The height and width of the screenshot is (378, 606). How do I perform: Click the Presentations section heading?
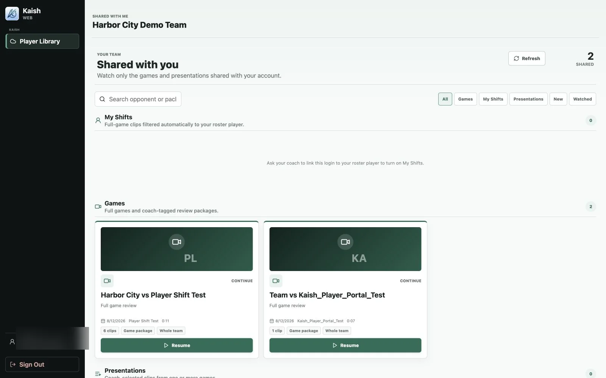tap(125, 371)
